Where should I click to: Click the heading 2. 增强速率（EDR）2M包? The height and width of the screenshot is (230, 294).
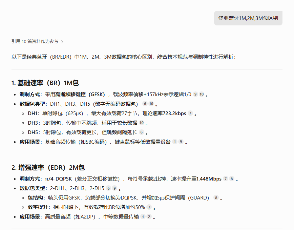pyautogui.click(x=48, y=167)
